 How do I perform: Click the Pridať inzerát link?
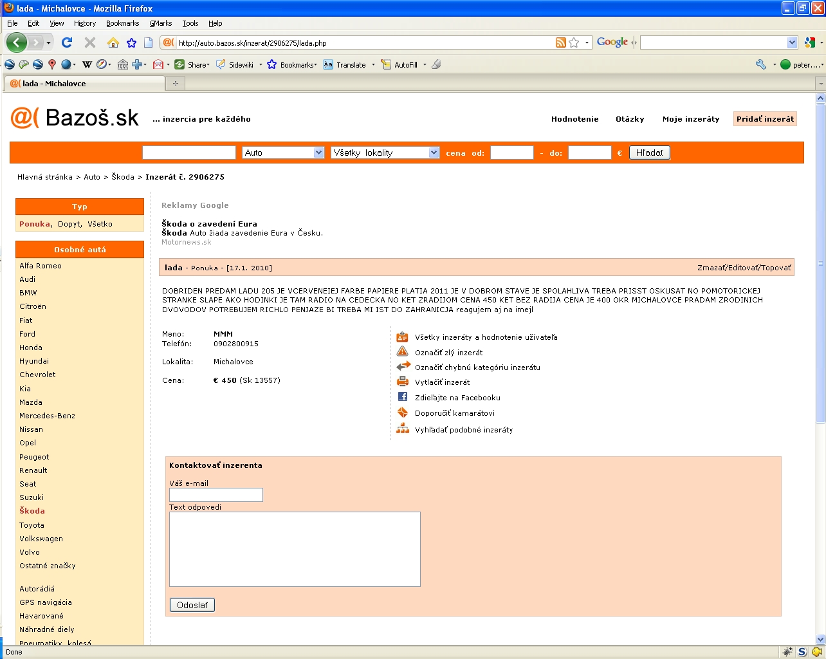[x=765, y=119]
